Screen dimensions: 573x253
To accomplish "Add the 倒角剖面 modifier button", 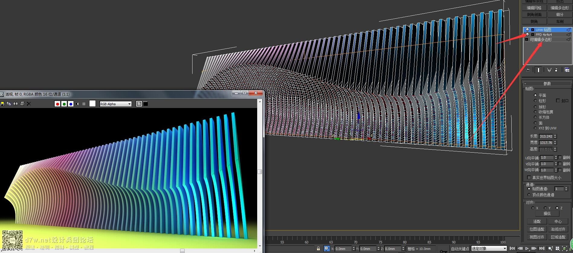I will (534, 14).
